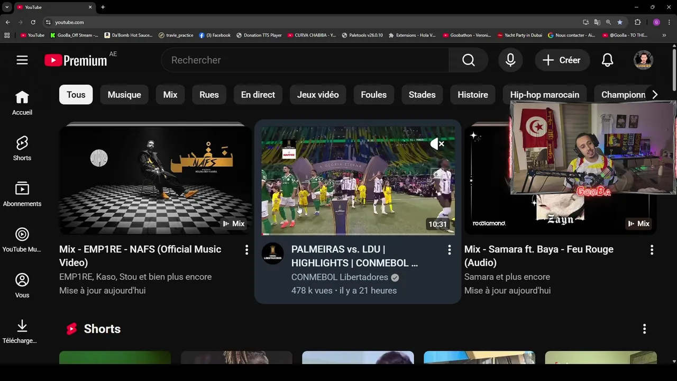Bookmark star icon in address bar

620,22
